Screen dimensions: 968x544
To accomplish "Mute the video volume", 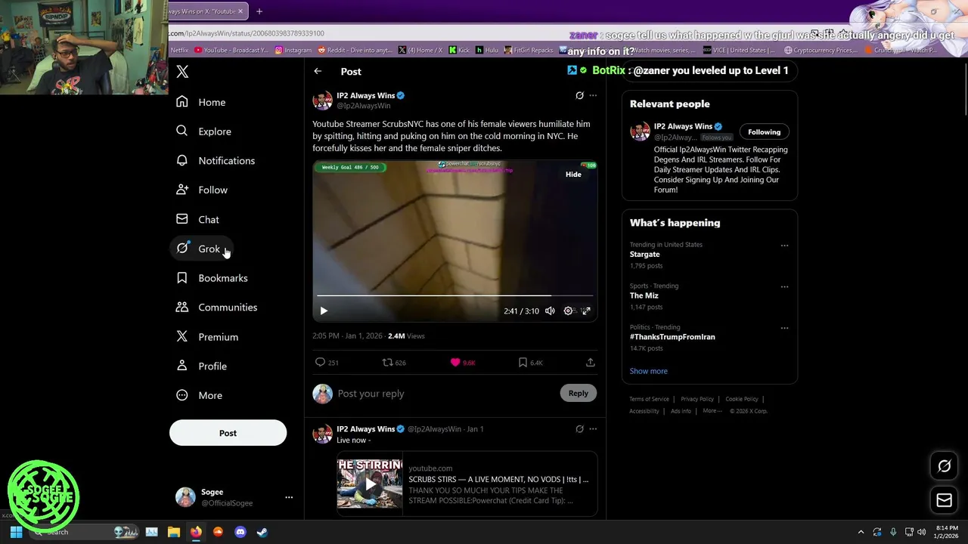I will pyautogui.click(x=550, y=311).
